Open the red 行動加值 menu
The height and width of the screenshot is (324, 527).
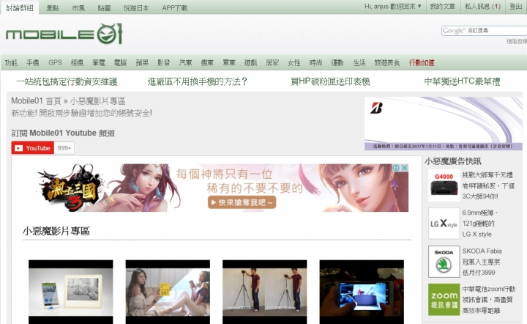pos(422,62)
